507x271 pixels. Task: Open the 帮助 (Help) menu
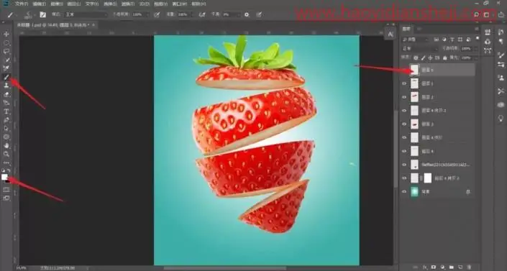198,4
